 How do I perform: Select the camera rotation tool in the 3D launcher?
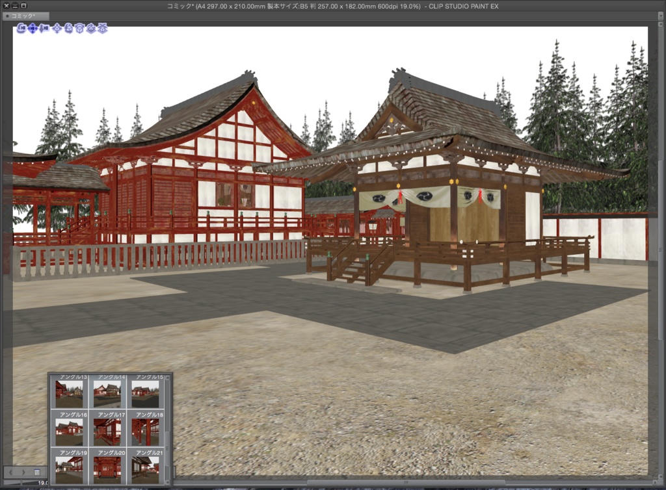pos(21,28)
